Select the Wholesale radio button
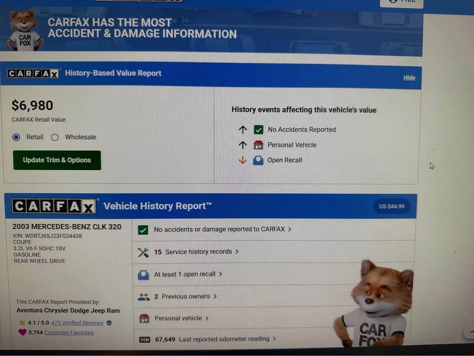474x356 pixels. pos(55,137)
